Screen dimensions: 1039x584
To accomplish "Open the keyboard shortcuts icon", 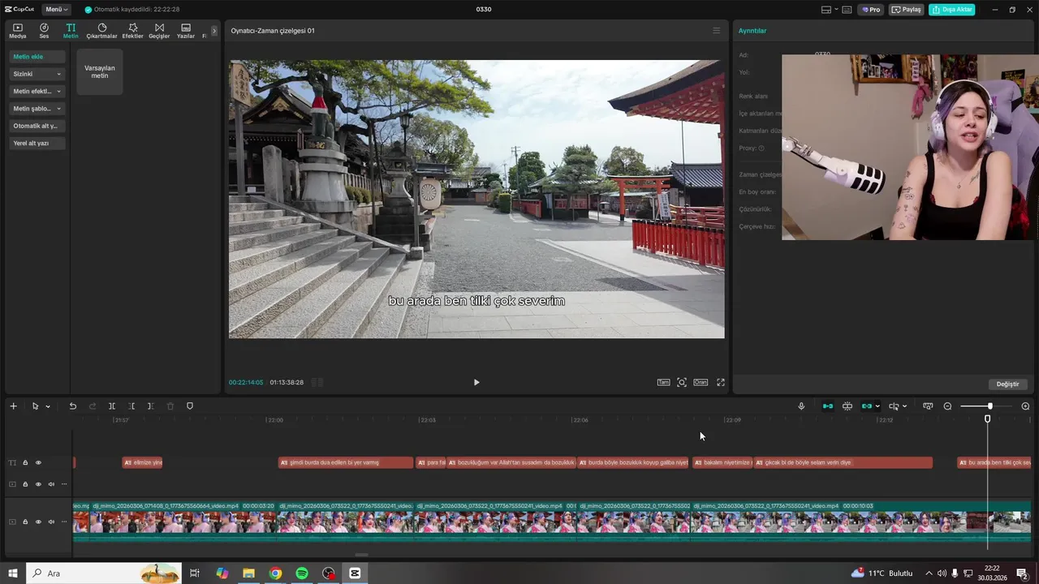I will click(847, 10).
